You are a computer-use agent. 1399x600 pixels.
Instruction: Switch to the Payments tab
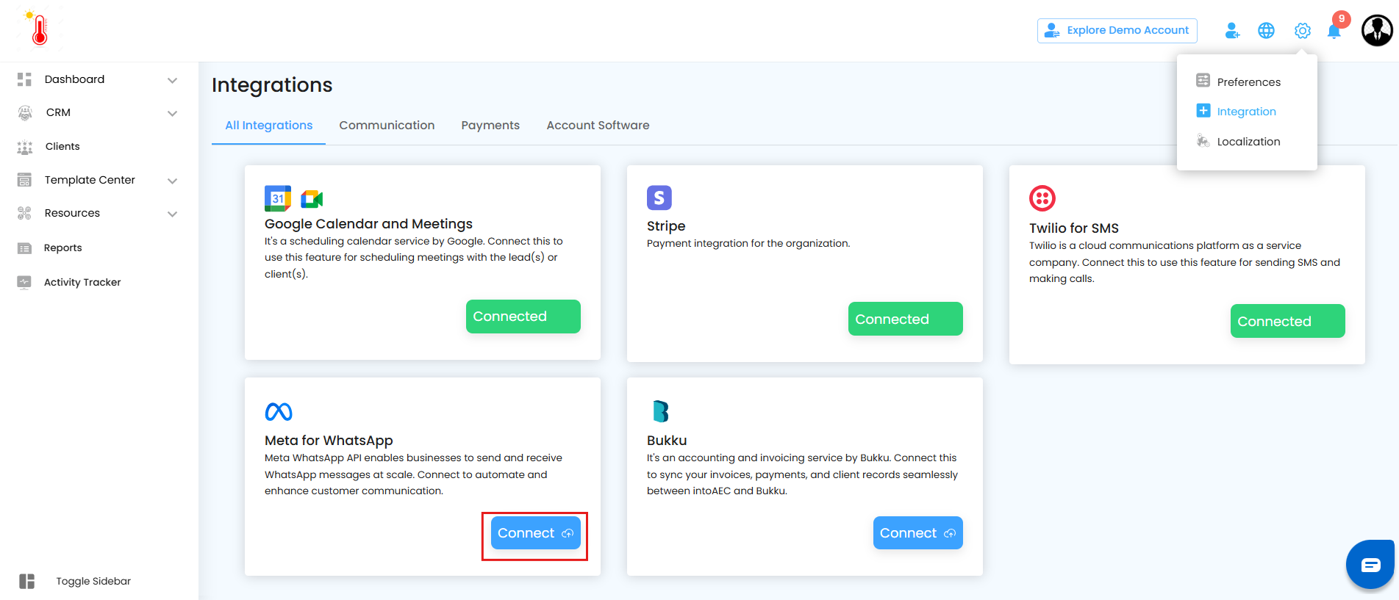(490, 126)
